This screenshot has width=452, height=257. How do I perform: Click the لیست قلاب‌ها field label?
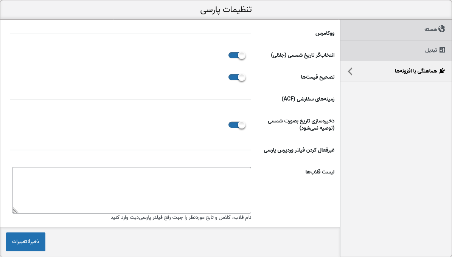(x=320, y=172)
